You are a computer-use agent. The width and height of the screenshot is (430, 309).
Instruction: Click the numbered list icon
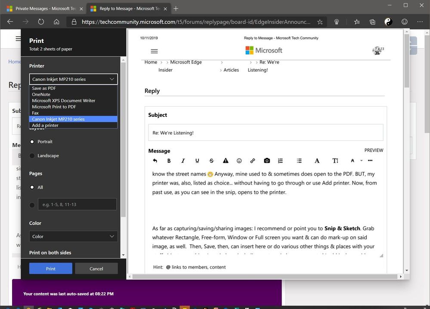[x=280, y=161]
